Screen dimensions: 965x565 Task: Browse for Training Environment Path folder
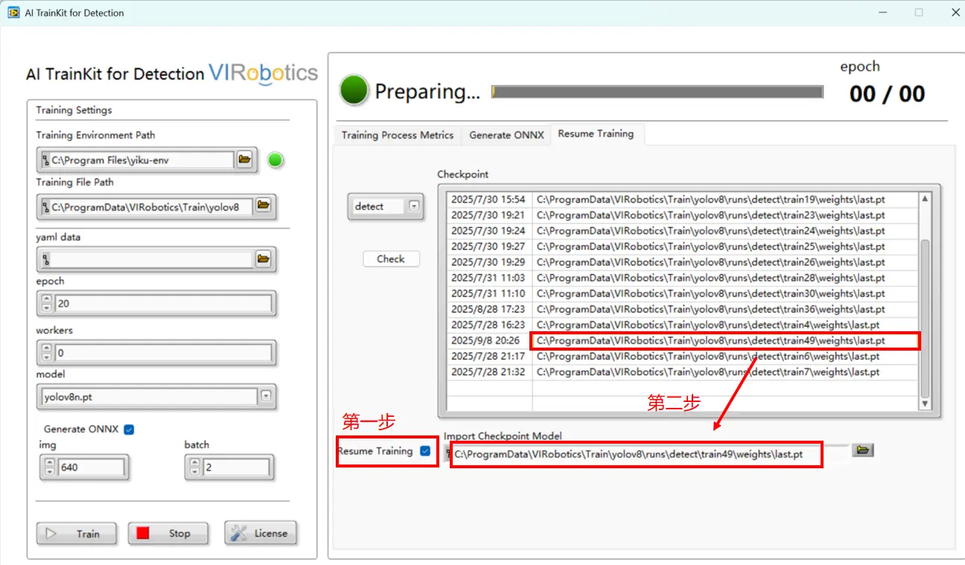coord(244,159)
